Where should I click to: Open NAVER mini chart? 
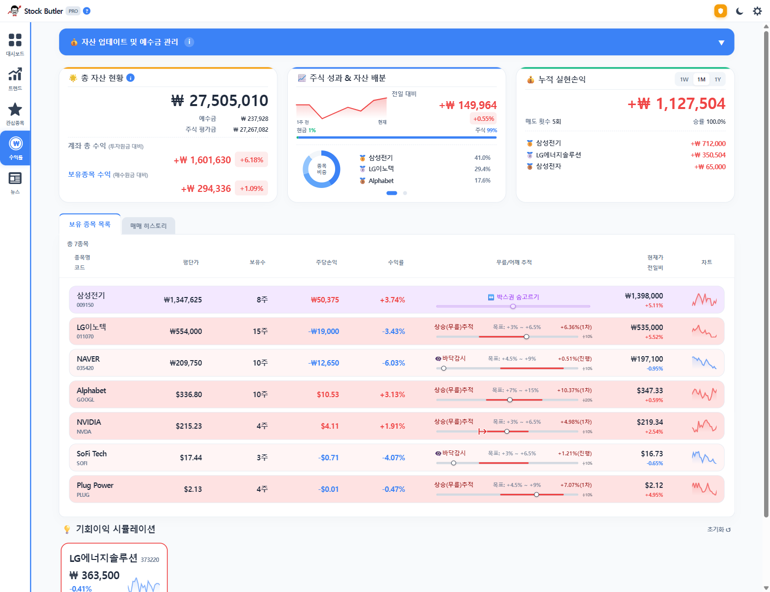pyautogui.click(x=704, y=363)
